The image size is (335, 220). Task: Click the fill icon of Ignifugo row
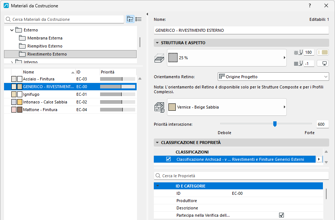(14, 94)
